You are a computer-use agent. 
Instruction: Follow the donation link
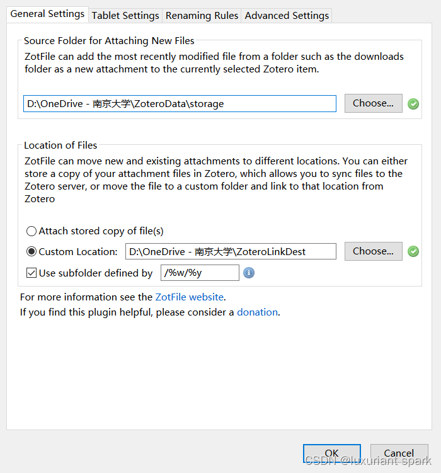(x=257, y=312)
